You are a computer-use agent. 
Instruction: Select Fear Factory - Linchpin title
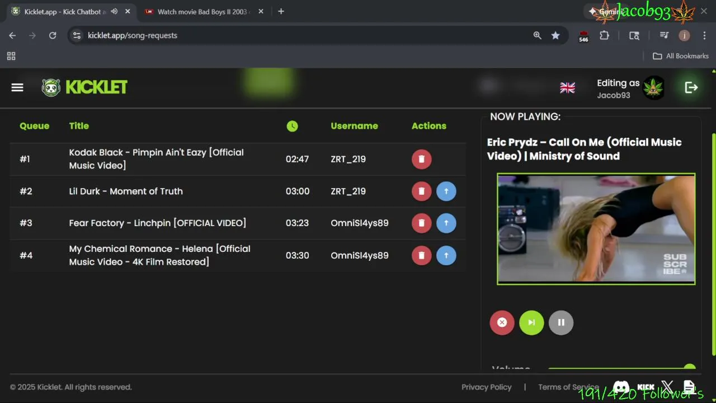click(x=157, y=223)
